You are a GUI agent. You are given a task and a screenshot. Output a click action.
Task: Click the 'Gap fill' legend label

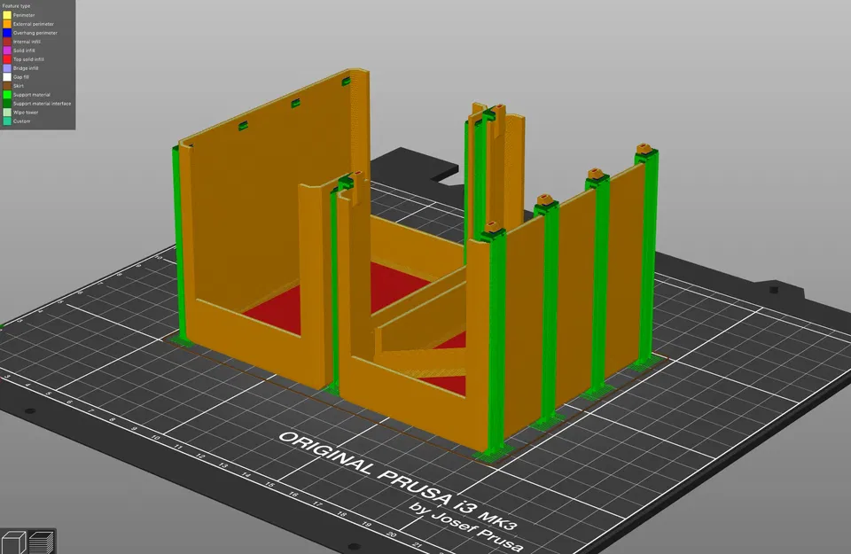tap(21, 77)
